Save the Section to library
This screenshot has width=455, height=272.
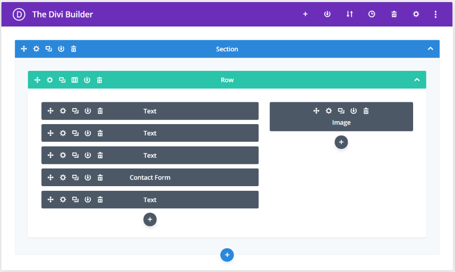(61, 49)
